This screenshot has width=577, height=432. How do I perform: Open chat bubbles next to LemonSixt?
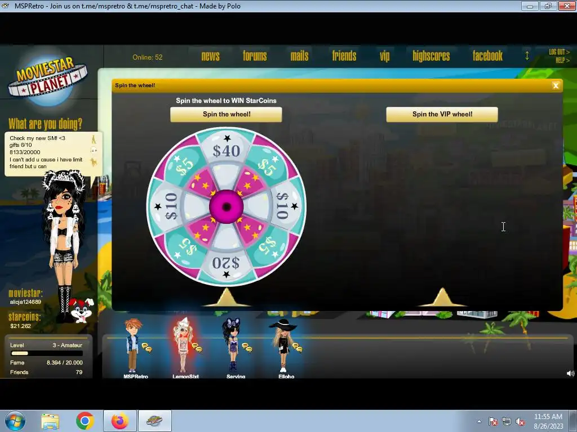197,348
